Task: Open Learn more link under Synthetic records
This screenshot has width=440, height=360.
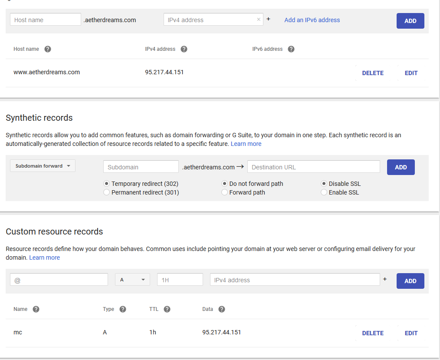Action: point(246,144)
